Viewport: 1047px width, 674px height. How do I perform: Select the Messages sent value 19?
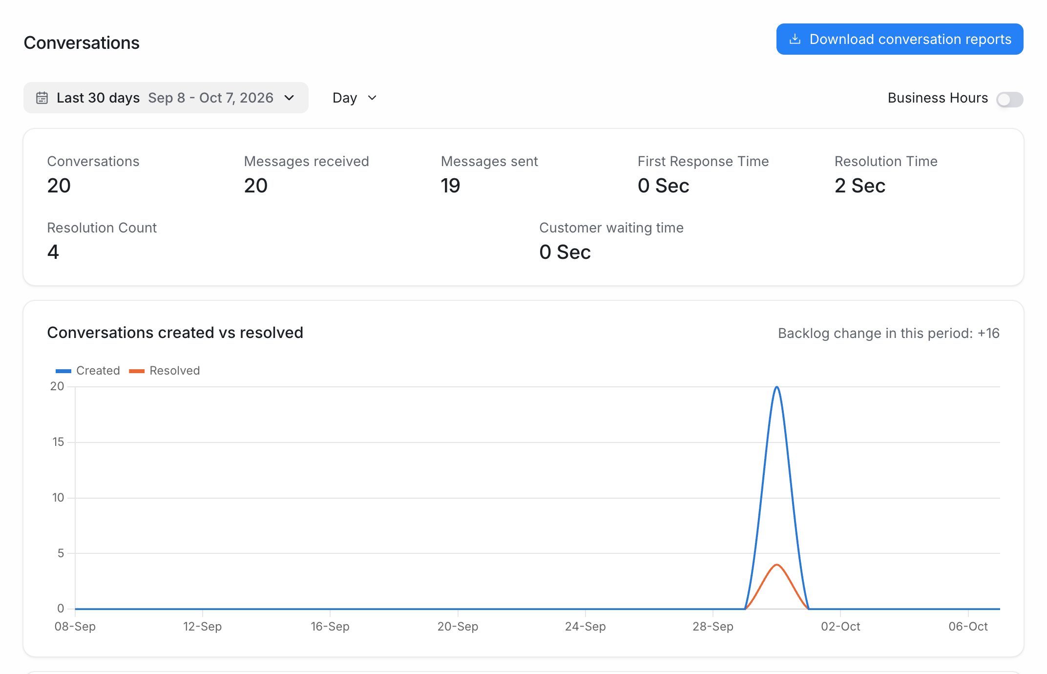[450, 186]
